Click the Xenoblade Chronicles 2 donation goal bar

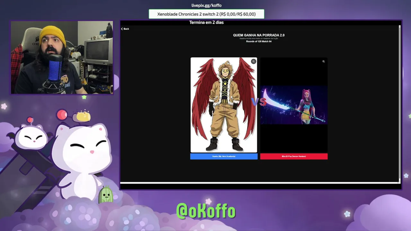[x=206, y=14]
